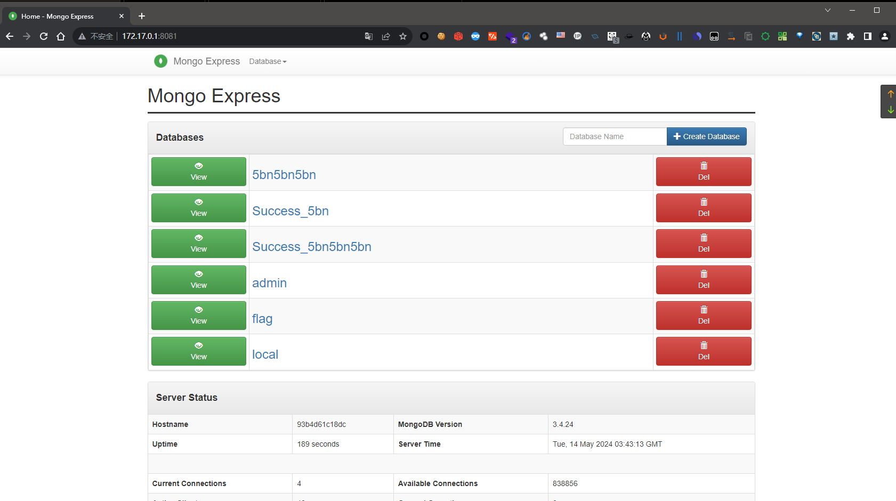Click the orange percent-sign extension icon
This screenshot has width=896, height=501.
coord(493,36)
